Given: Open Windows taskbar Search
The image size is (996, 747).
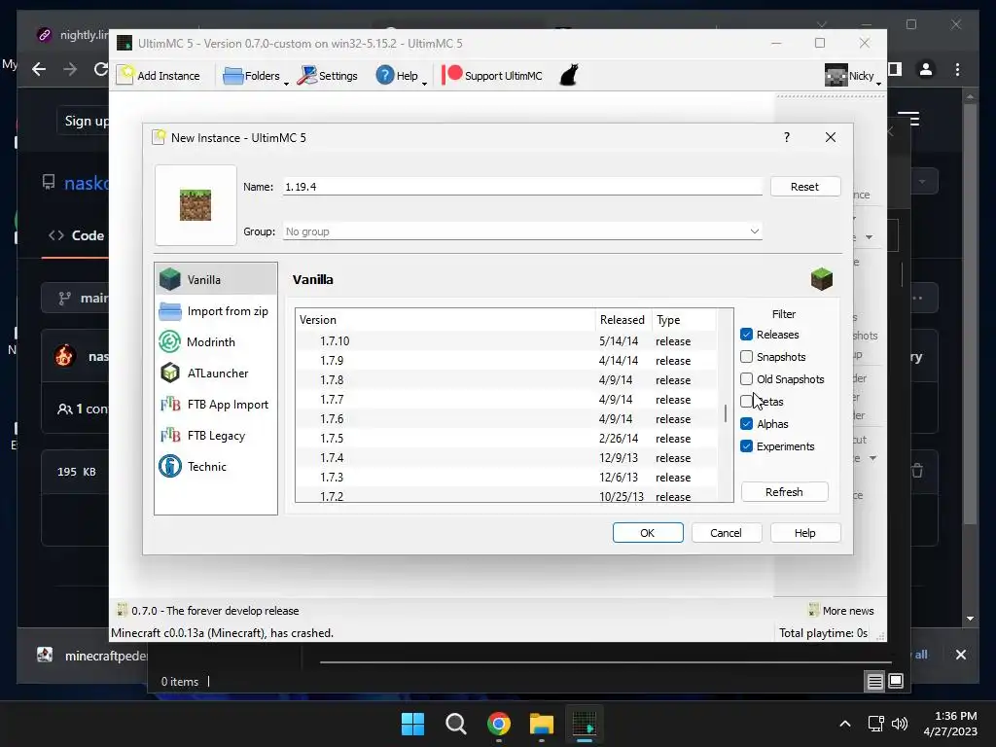Looking at the screenshot, I should coord(455,724).
